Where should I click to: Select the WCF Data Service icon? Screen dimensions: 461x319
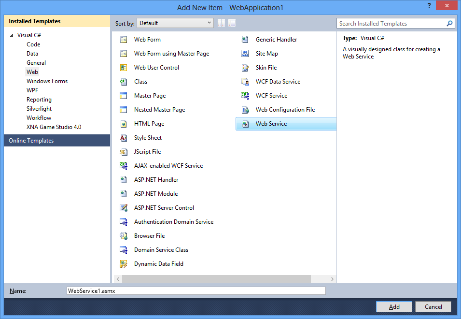[x=245, y=82]
